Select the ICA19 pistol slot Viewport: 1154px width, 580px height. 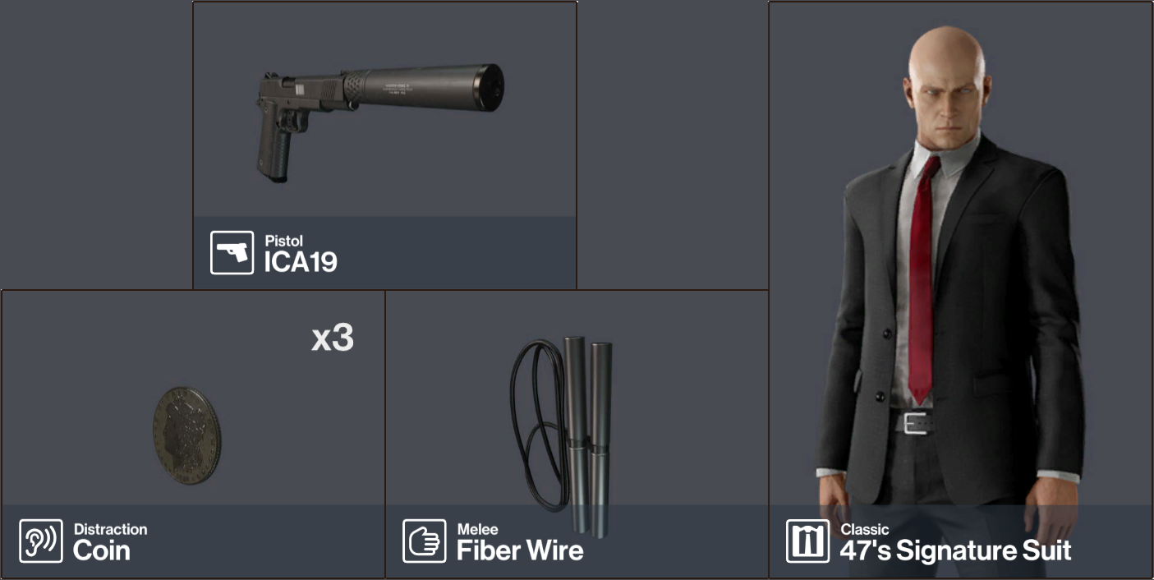click(x=384, y=145)
